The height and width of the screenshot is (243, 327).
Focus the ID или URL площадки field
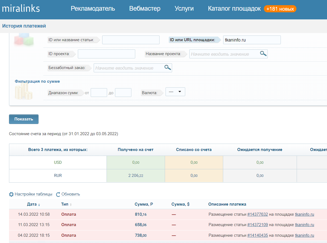click(x=252, y=40)
